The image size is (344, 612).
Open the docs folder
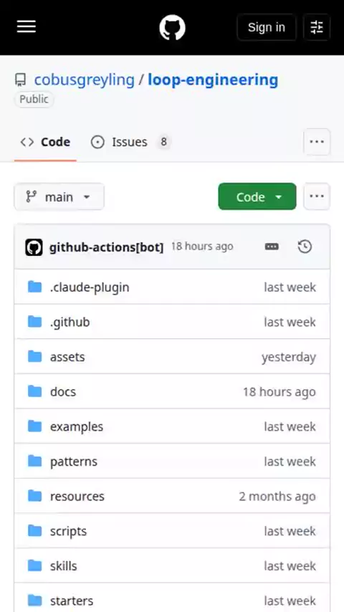pos(63,392)
